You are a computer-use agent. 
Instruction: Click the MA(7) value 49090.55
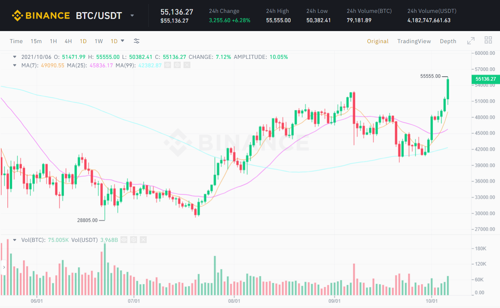(x=53, y=65)
